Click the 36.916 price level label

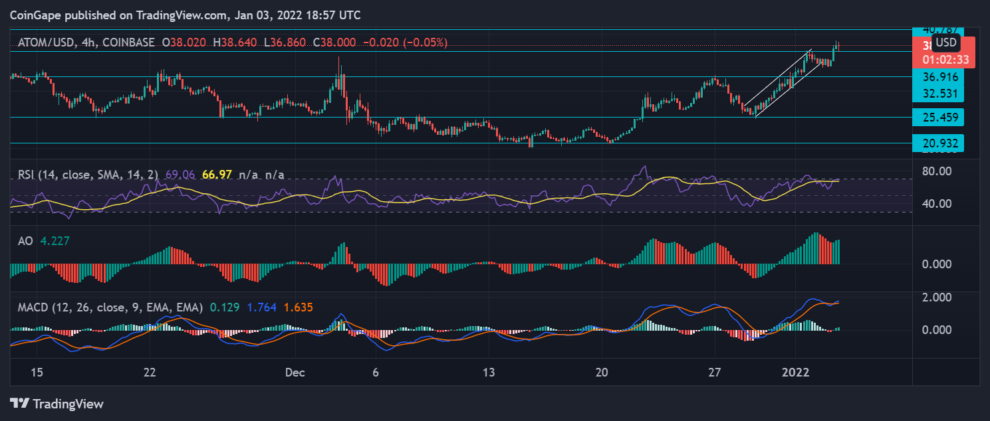click(937, 77)
